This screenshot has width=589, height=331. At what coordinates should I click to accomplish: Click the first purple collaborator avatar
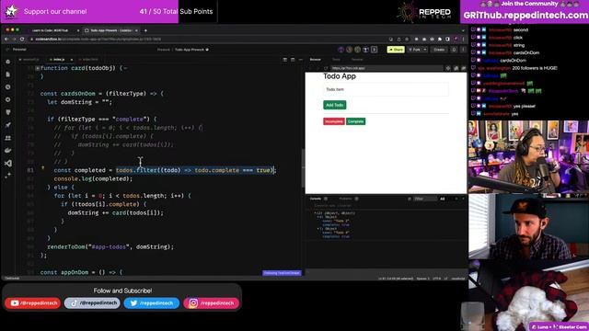[341, 50]
